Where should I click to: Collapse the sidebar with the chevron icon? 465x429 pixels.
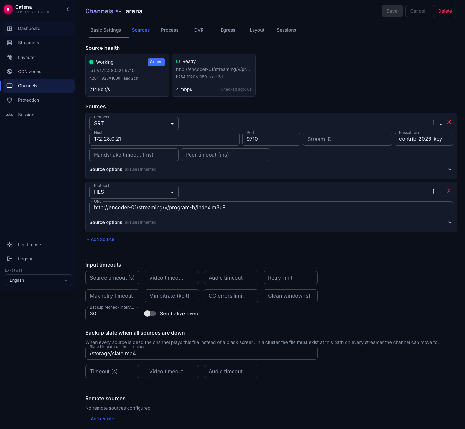tap(68, 9)
